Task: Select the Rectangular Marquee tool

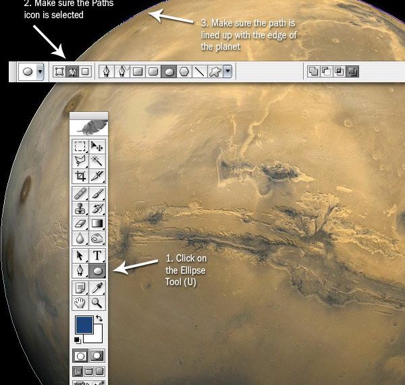Action: click(80, 146)
